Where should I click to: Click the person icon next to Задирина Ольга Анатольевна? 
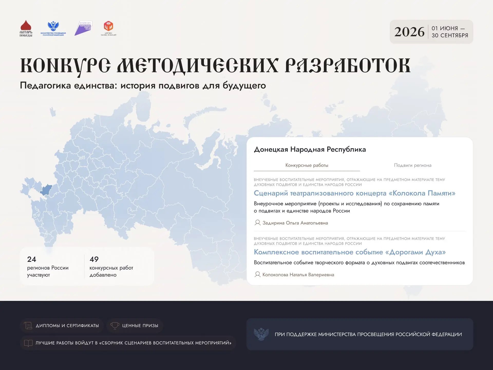point(257,223)
